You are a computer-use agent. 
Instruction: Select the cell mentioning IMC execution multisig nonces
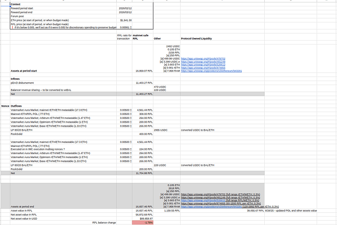[63, 148]
